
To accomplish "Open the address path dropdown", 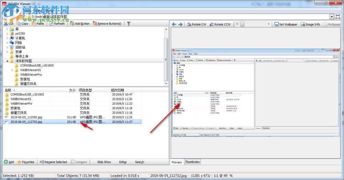I will 332,17.
